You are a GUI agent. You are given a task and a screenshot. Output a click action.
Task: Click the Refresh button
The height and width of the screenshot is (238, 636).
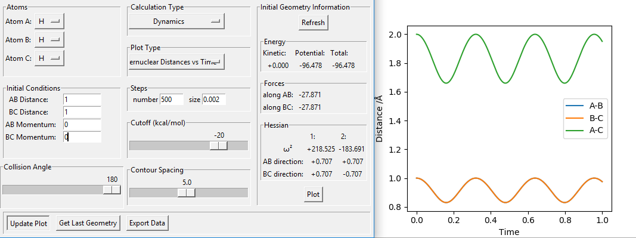point(313,23)
